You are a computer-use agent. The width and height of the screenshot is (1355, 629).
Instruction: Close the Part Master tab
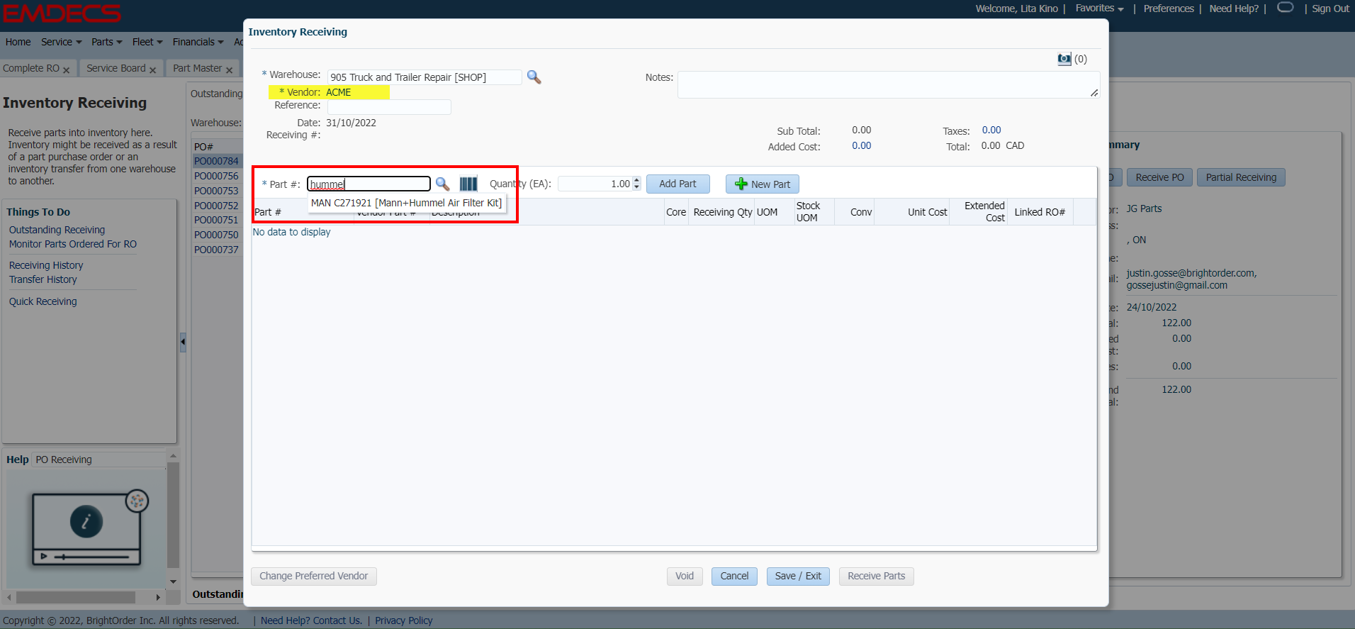pyautogui.click(x=229, y=69)
